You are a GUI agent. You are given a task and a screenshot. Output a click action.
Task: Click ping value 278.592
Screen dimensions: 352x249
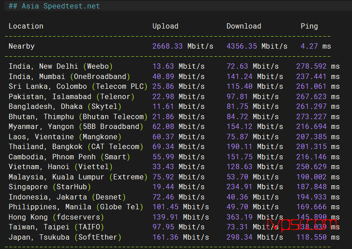pyautogui.click(x=311, y=66)
